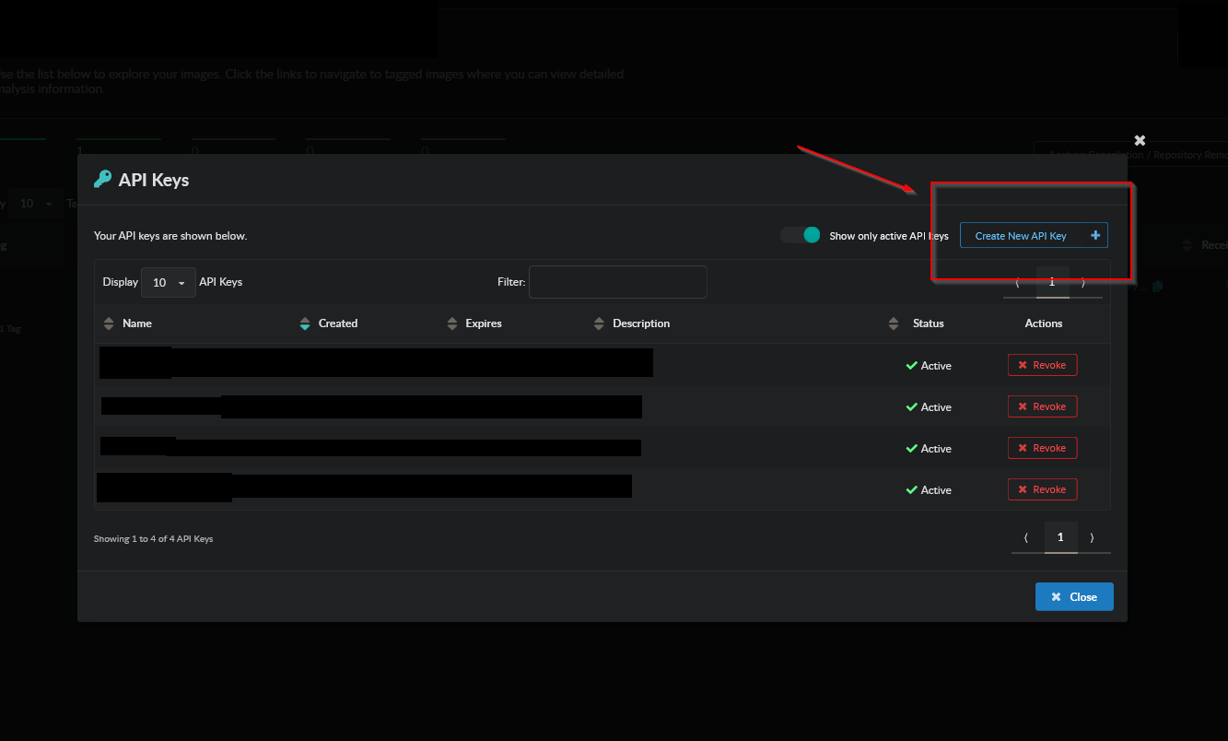Screen dimensions: 1228x741
Task: Select page 1 in bottom pagination
Action: [x=1060, y=537]
